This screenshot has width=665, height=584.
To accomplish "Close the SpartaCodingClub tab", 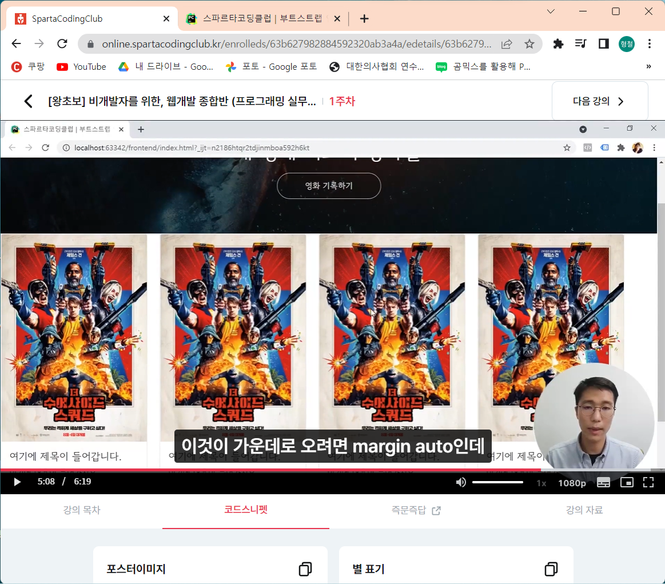I will pyautogui.click(x=166, y=19).
